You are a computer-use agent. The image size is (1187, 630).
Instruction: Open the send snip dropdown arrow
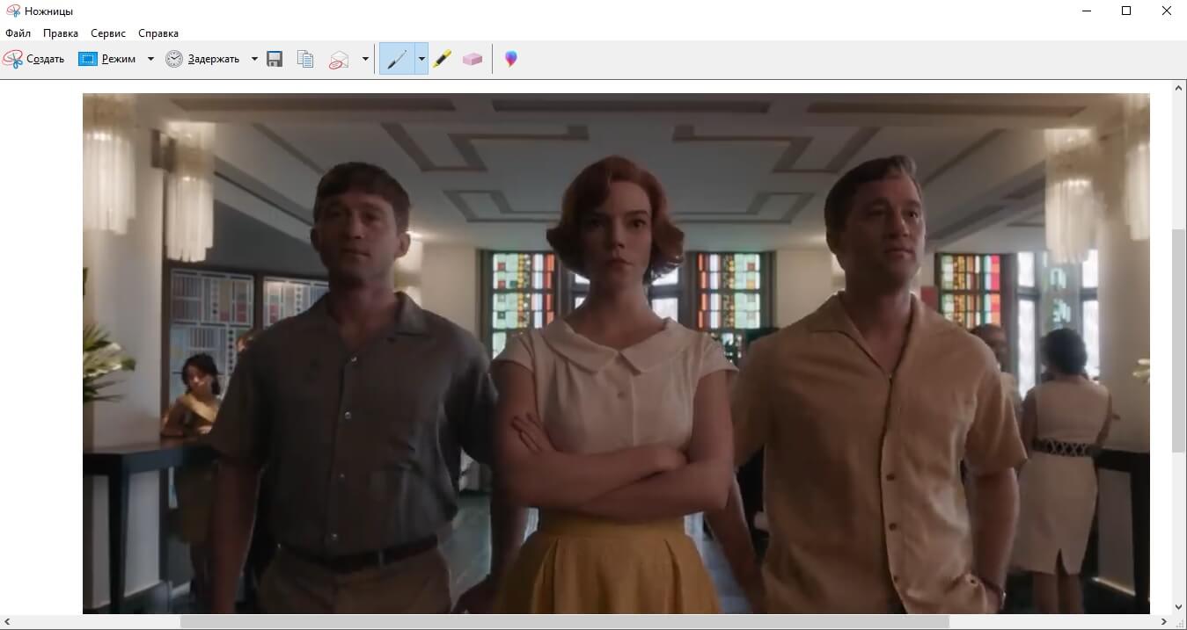point(365,59)
